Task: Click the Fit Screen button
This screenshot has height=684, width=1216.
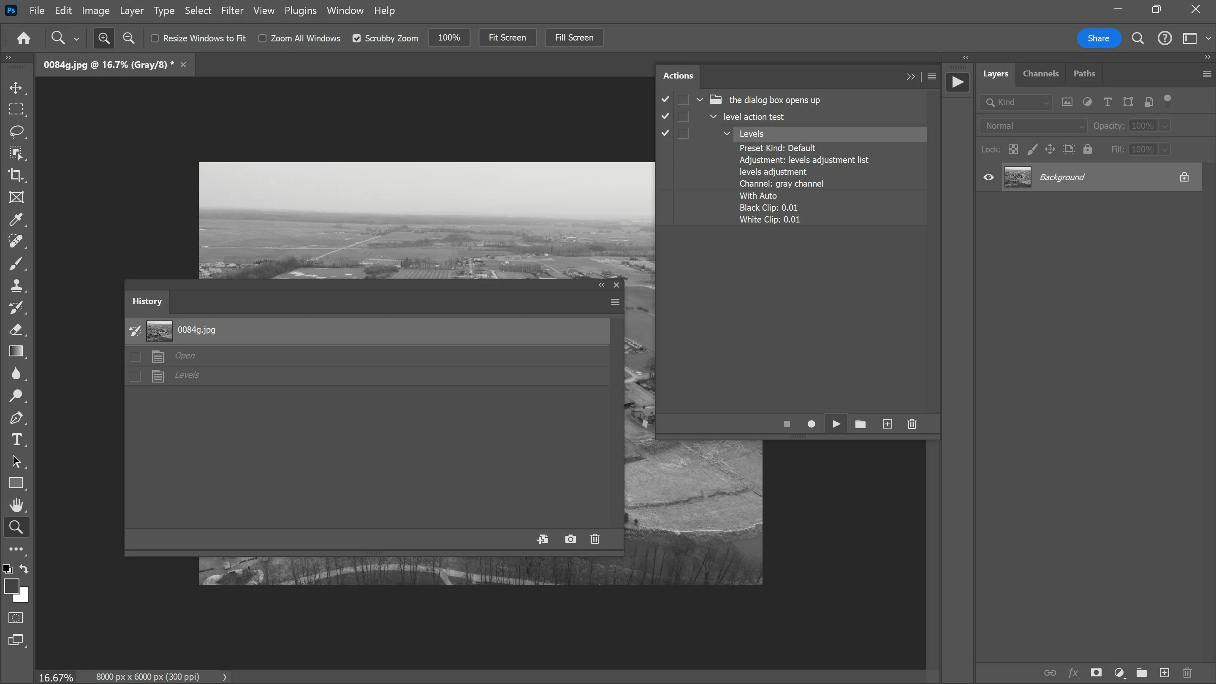Action: pos(507,38)
